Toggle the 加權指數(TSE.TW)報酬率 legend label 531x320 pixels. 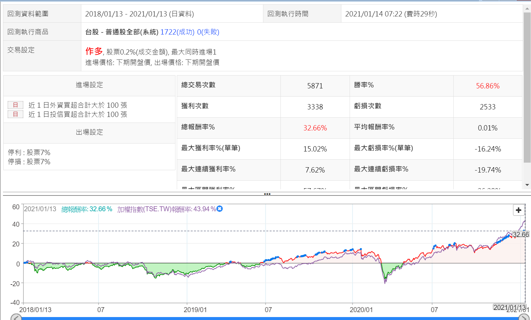[x=166, y=209]
